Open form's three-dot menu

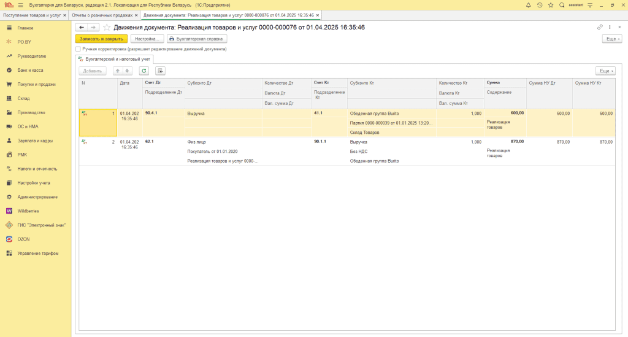coord(610,27)
